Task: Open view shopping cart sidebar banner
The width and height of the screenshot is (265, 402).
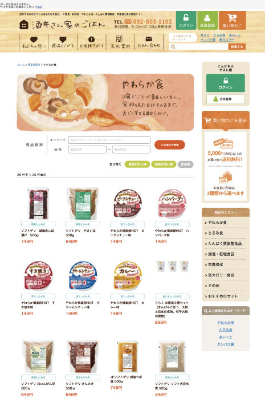Action: [226, 120]
